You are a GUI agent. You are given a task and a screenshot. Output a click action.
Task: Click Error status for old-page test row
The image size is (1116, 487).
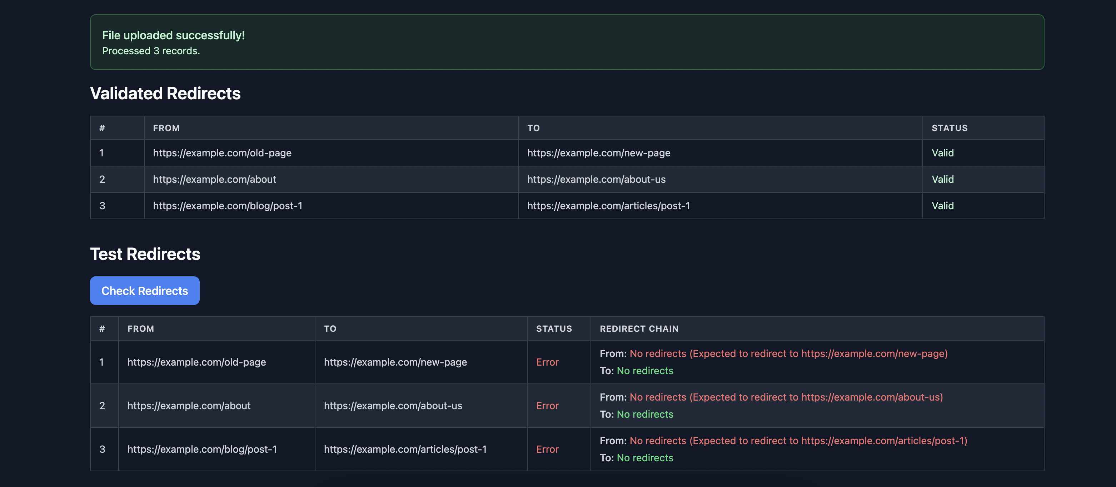pos(547,362)
